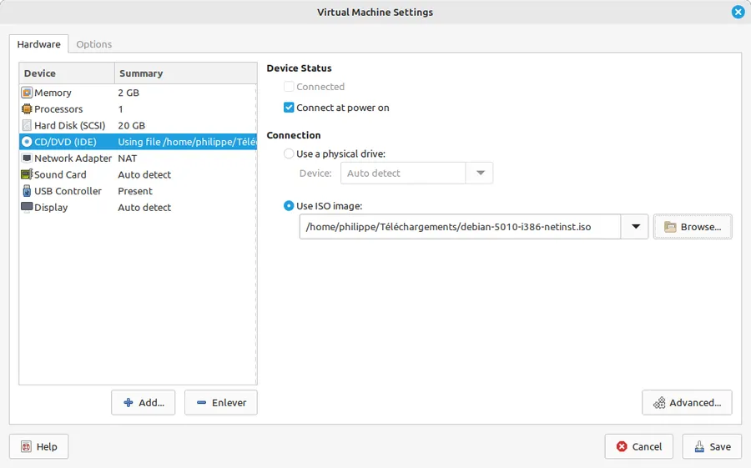The image size is (751, 468).
Task: Click the Processors chip icon
Action: point(27,108)
